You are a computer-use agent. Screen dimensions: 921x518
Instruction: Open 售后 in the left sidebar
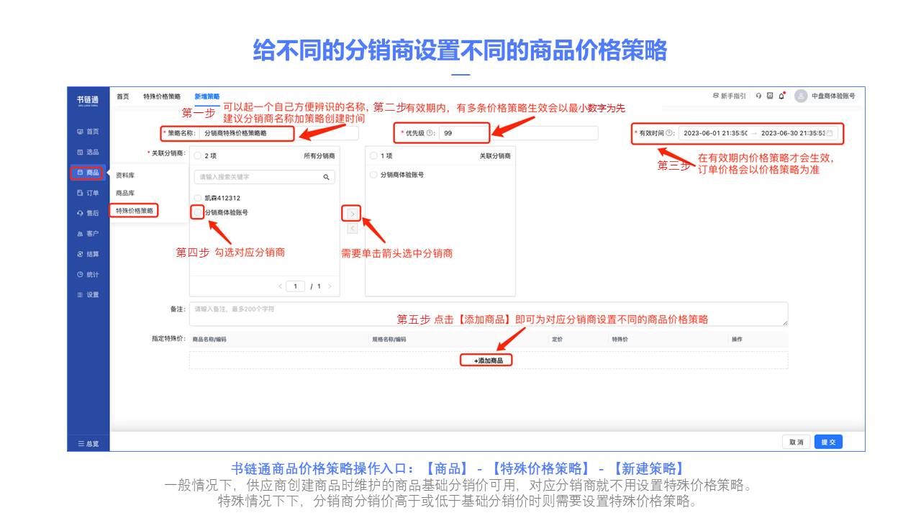88,213
